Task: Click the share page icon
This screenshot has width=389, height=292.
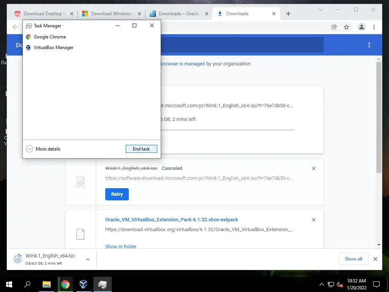Action: click(x=334, y=27)
